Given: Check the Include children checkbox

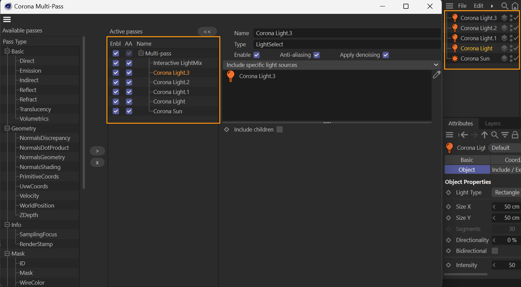Looking at the screenshot, I should pyautogui.click(x=280, y=129).
